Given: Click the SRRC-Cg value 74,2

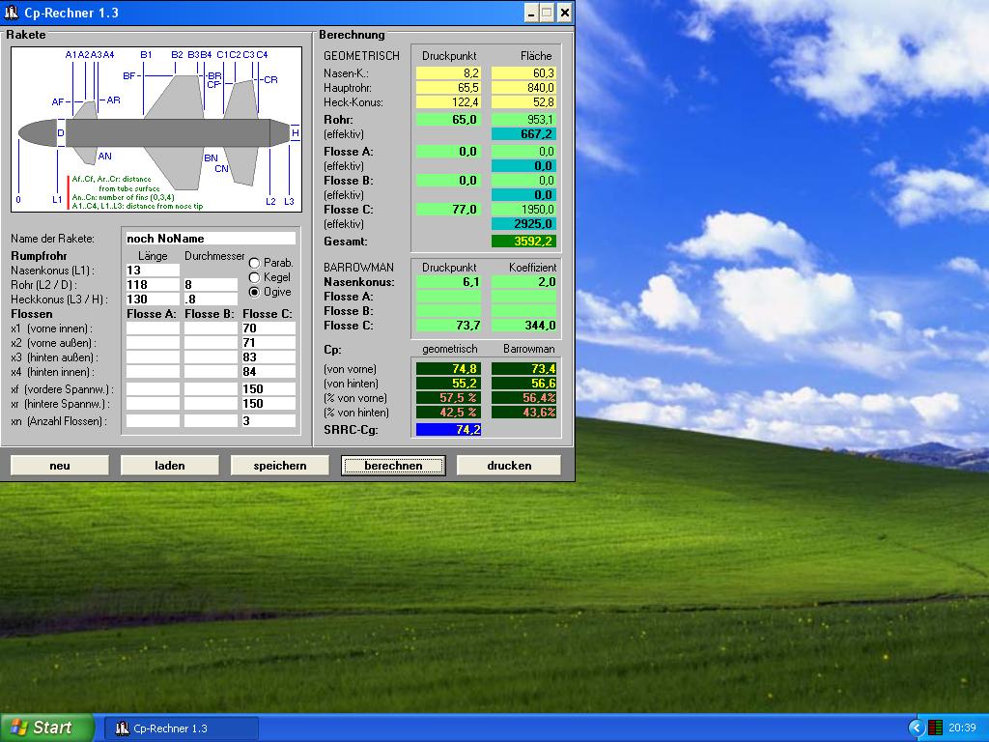Looking at the screenshot, I should pyautogui.click(x=448, y=430).
